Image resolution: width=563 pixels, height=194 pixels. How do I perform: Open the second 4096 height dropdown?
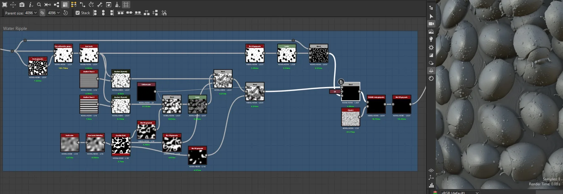coord(54,13)
